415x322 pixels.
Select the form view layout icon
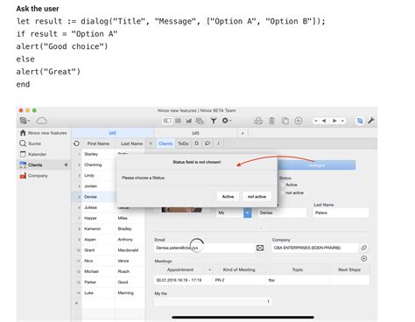(167, 121)
